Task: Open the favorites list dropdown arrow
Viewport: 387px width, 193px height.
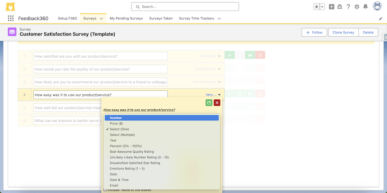Action: pyautogui.click(x=322, y=7)
